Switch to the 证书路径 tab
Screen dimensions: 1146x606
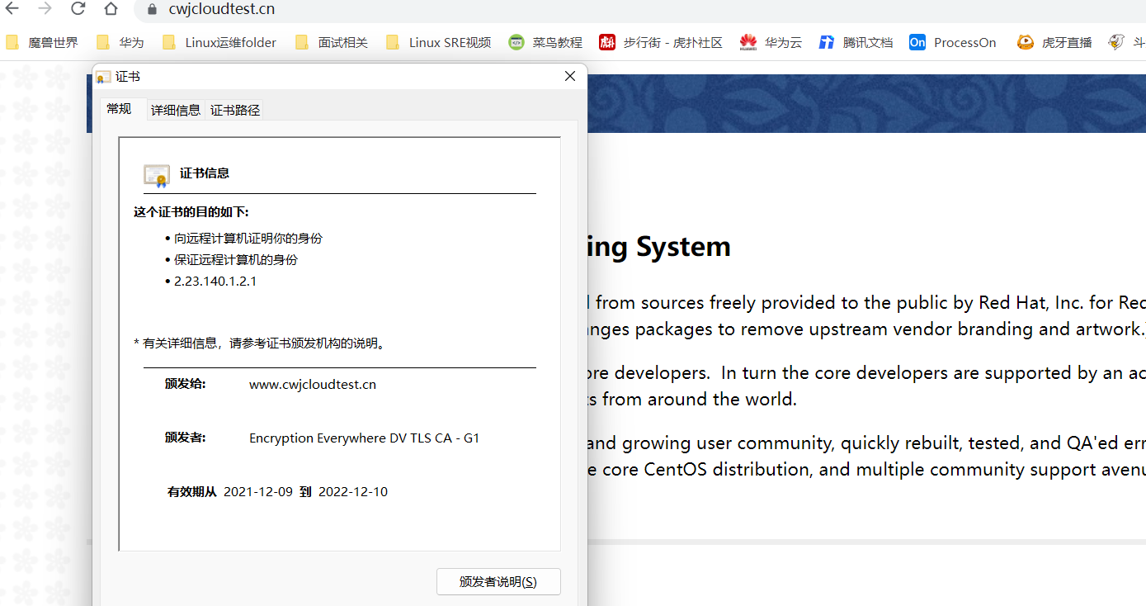235,110
